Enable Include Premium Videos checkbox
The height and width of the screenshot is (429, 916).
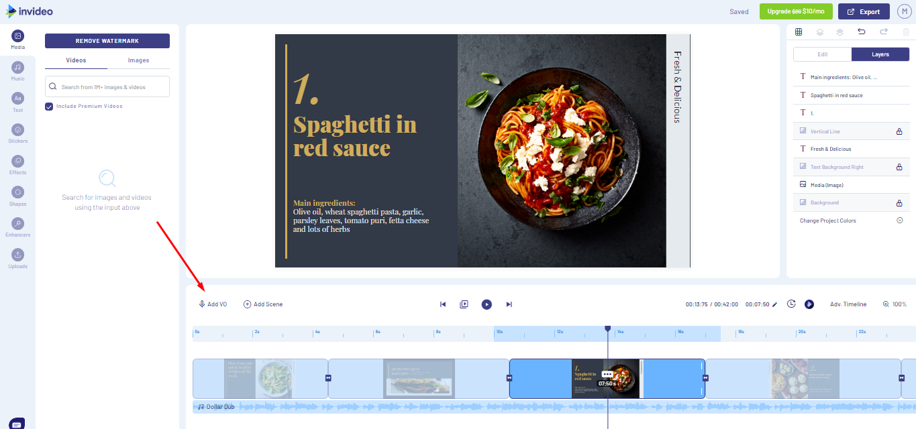pos(49,106)
